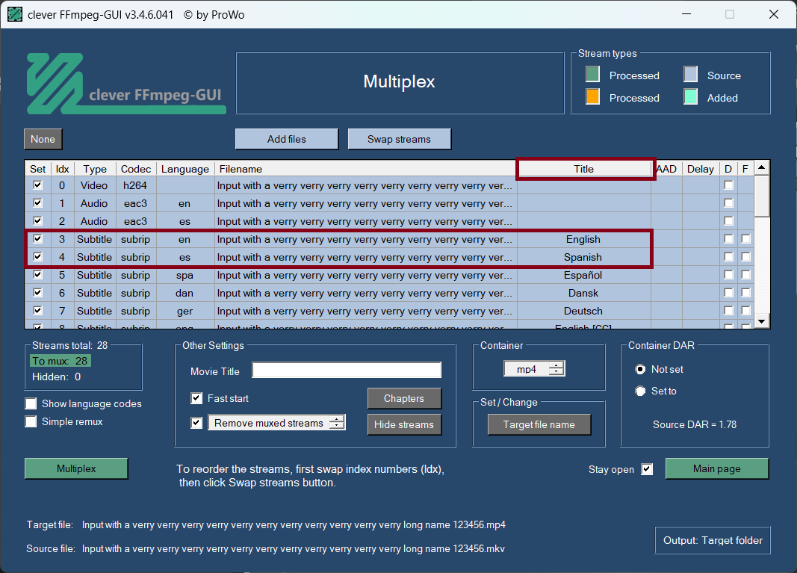
Task: Click Swap streams button
Action: [x=399, y=139]
